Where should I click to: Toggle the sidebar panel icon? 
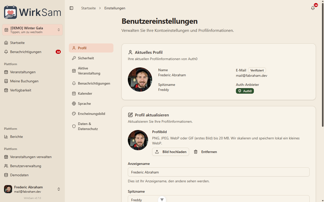(71, 8)
